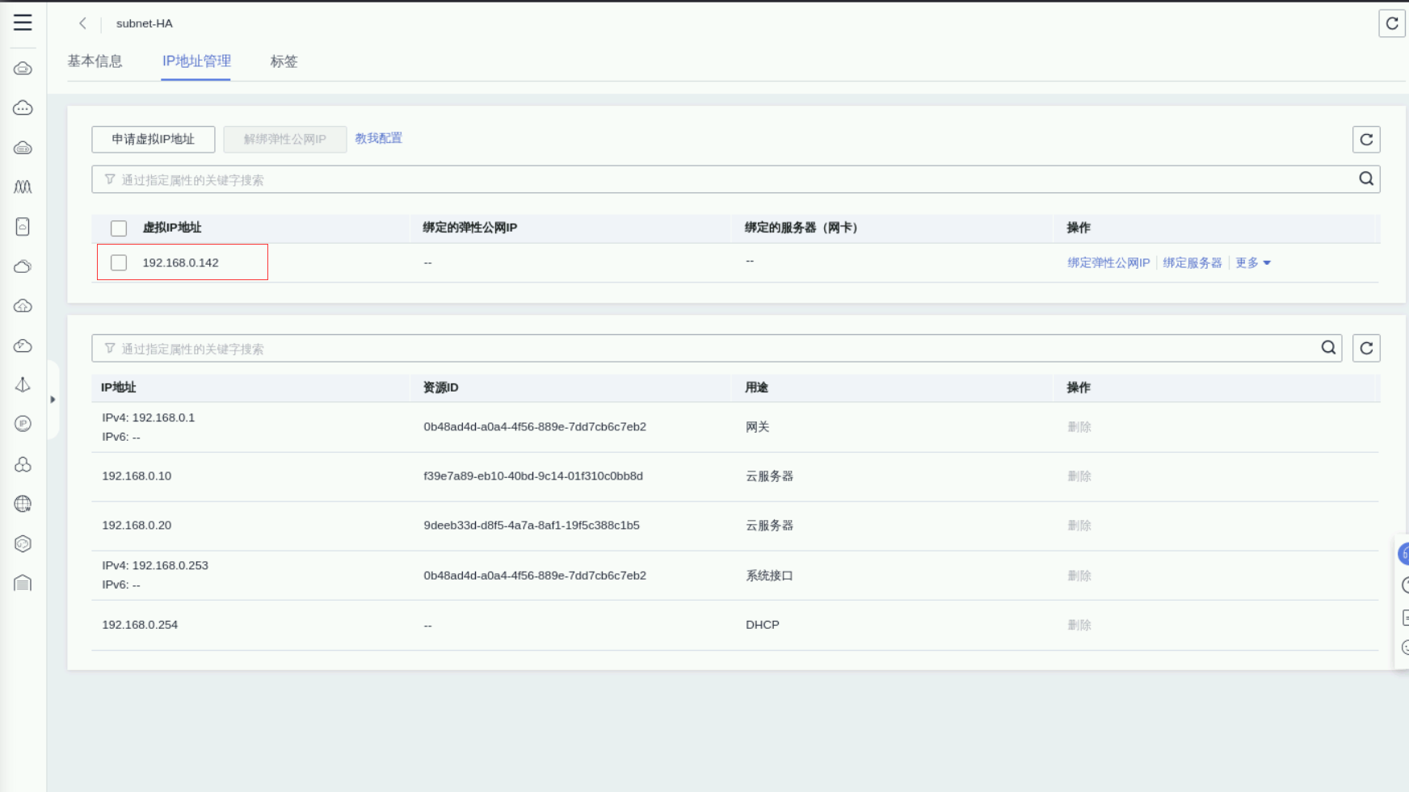Image resolution: width=1409 pixels, height=792 pixels.
Task: Open the cloud upload arrow sidebar icon
Action: tap(23, 306)
